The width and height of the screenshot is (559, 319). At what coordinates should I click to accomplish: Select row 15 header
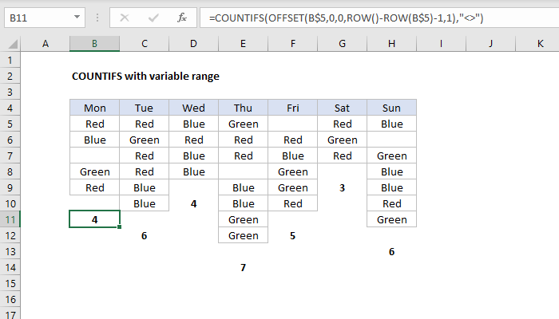10,283
